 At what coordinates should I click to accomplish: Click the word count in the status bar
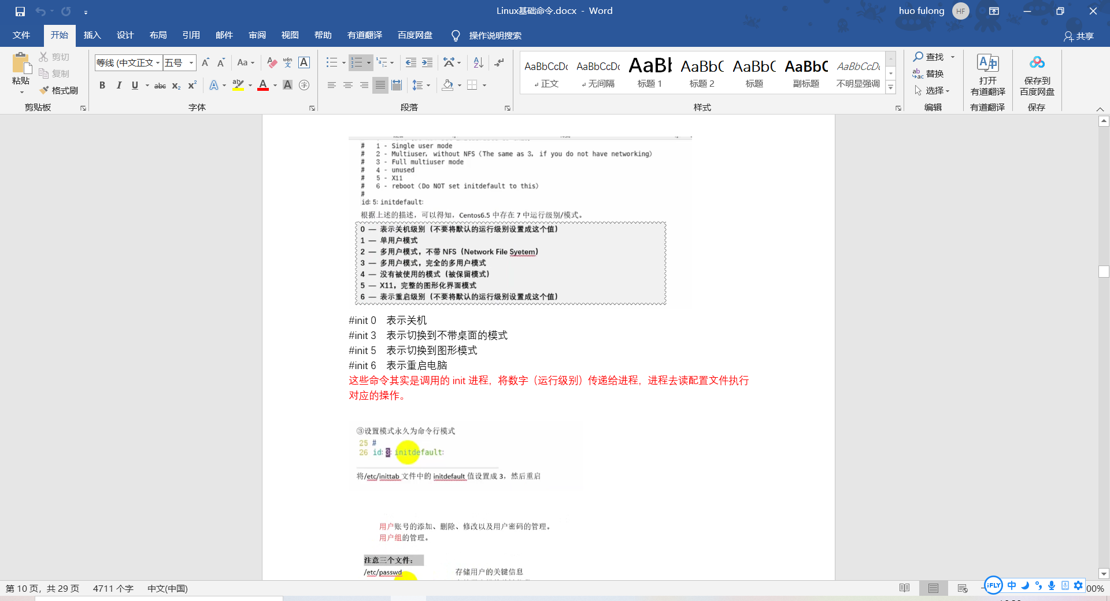(113, 588)
